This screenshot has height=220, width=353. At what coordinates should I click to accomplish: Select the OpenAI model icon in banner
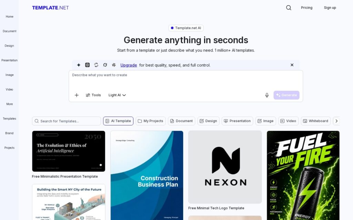coord(87,65)
